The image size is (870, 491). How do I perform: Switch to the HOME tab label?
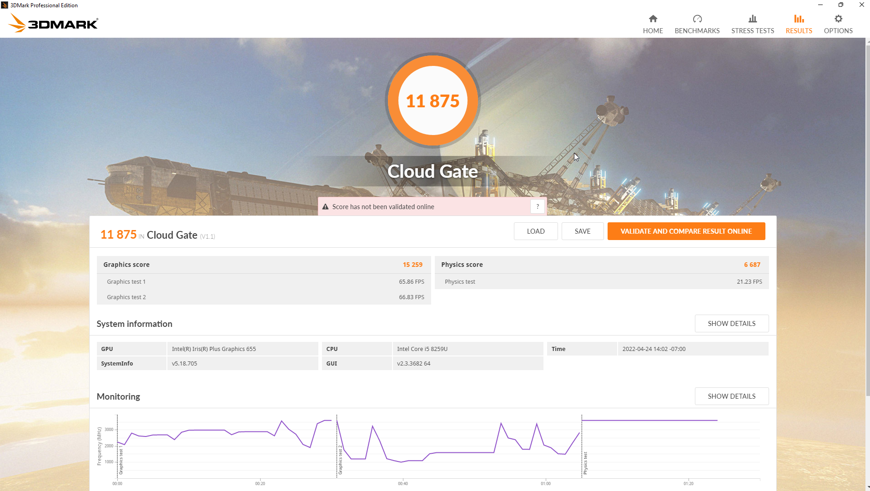[653, 31]
